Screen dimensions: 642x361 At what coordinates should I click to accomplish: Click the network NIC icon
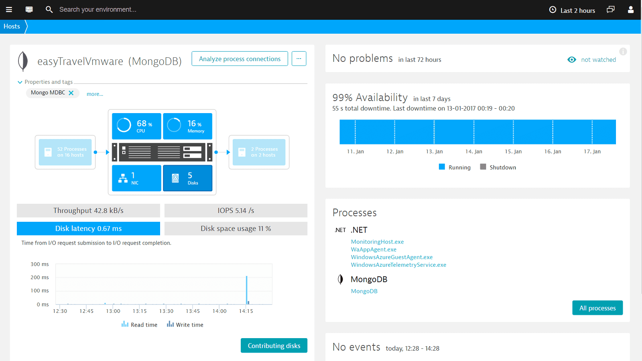[x=123, y=178]
